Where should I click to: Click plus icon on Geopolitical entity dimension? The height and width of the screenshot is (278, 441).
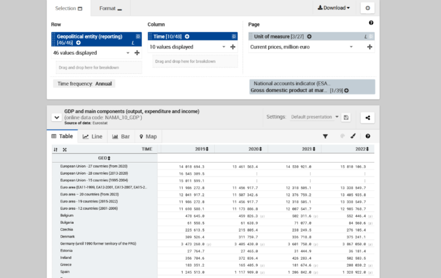[x=79, y=43]
